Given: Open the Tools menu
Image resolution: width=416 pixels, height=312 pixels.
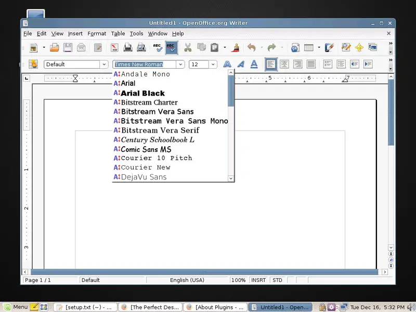Looking at the screenshot, I should [136, 34].
